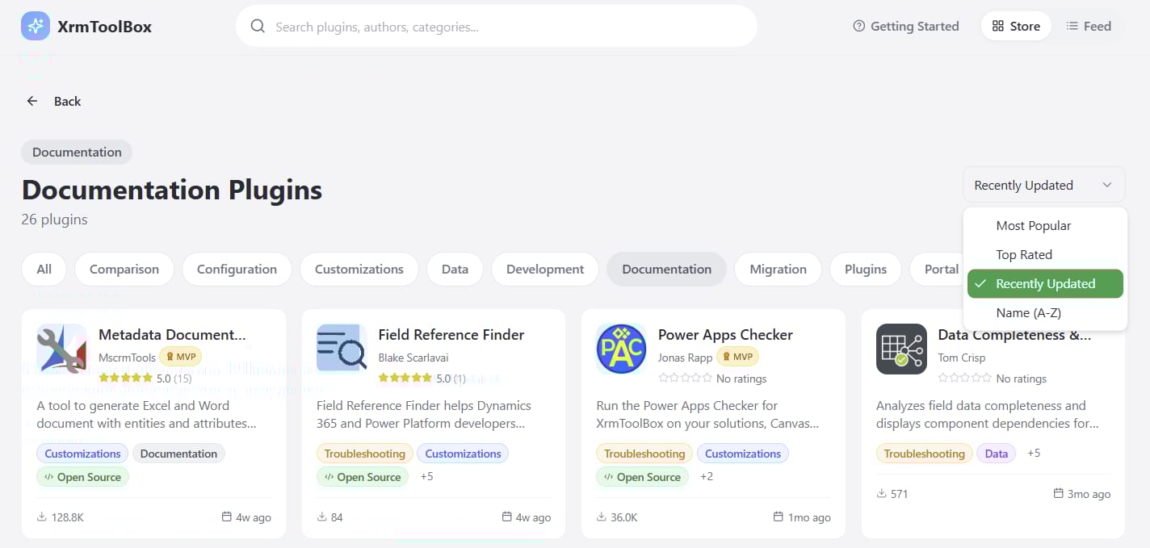Viewport: 1150px width, 548px height.
Task: Click checkmark beside Recently Updated option
Action: pyautogui.click(x=980, y=283)
